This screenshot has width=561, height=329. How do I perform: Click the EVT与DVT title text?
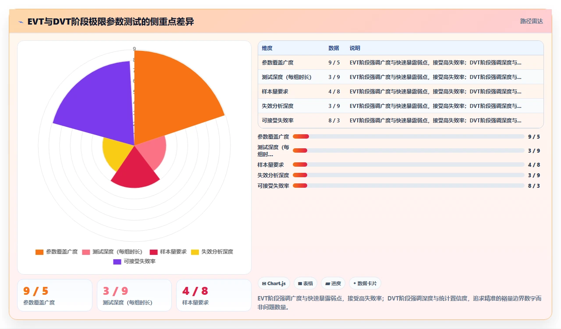click(110, 22)
